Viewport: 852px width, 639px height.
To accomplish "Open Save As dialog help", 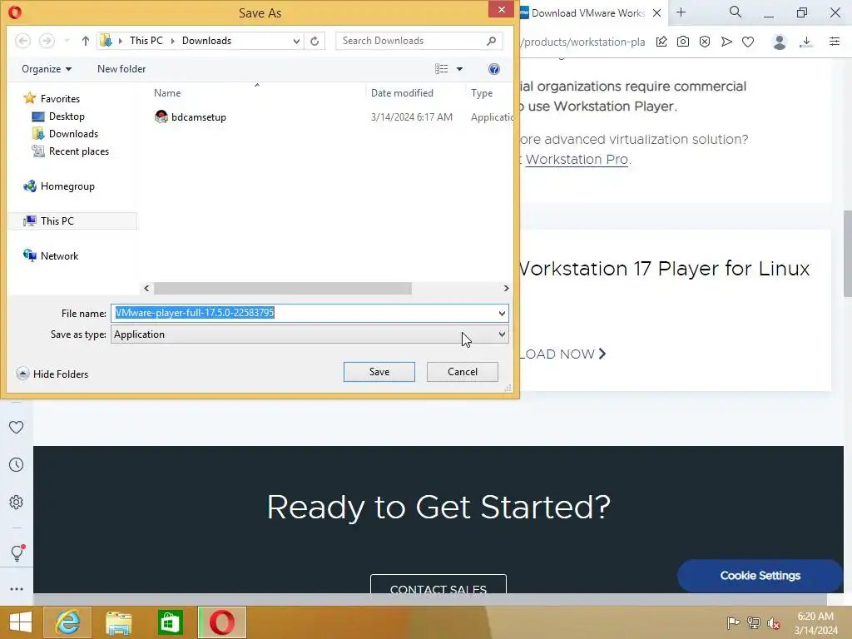I will (x=494, y=69).
